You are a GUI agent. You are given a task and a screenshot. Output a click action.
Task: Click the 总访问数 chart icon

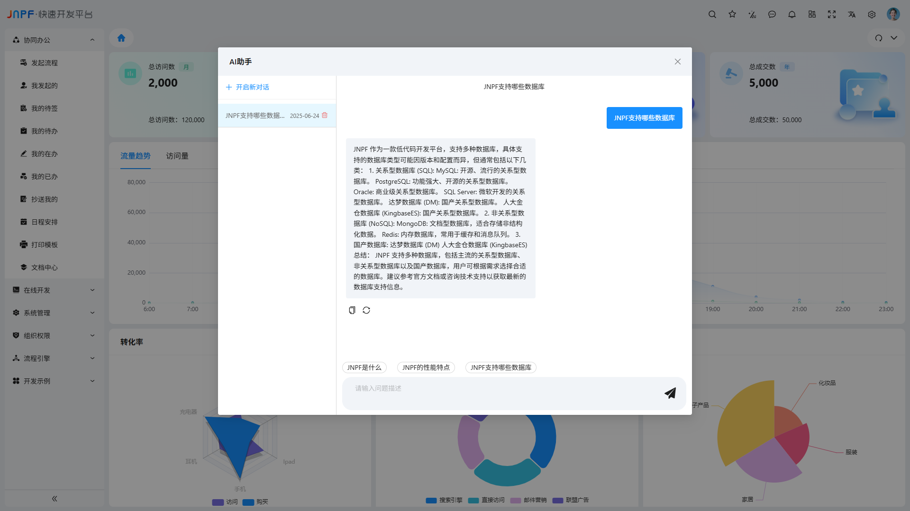(130, 73)
